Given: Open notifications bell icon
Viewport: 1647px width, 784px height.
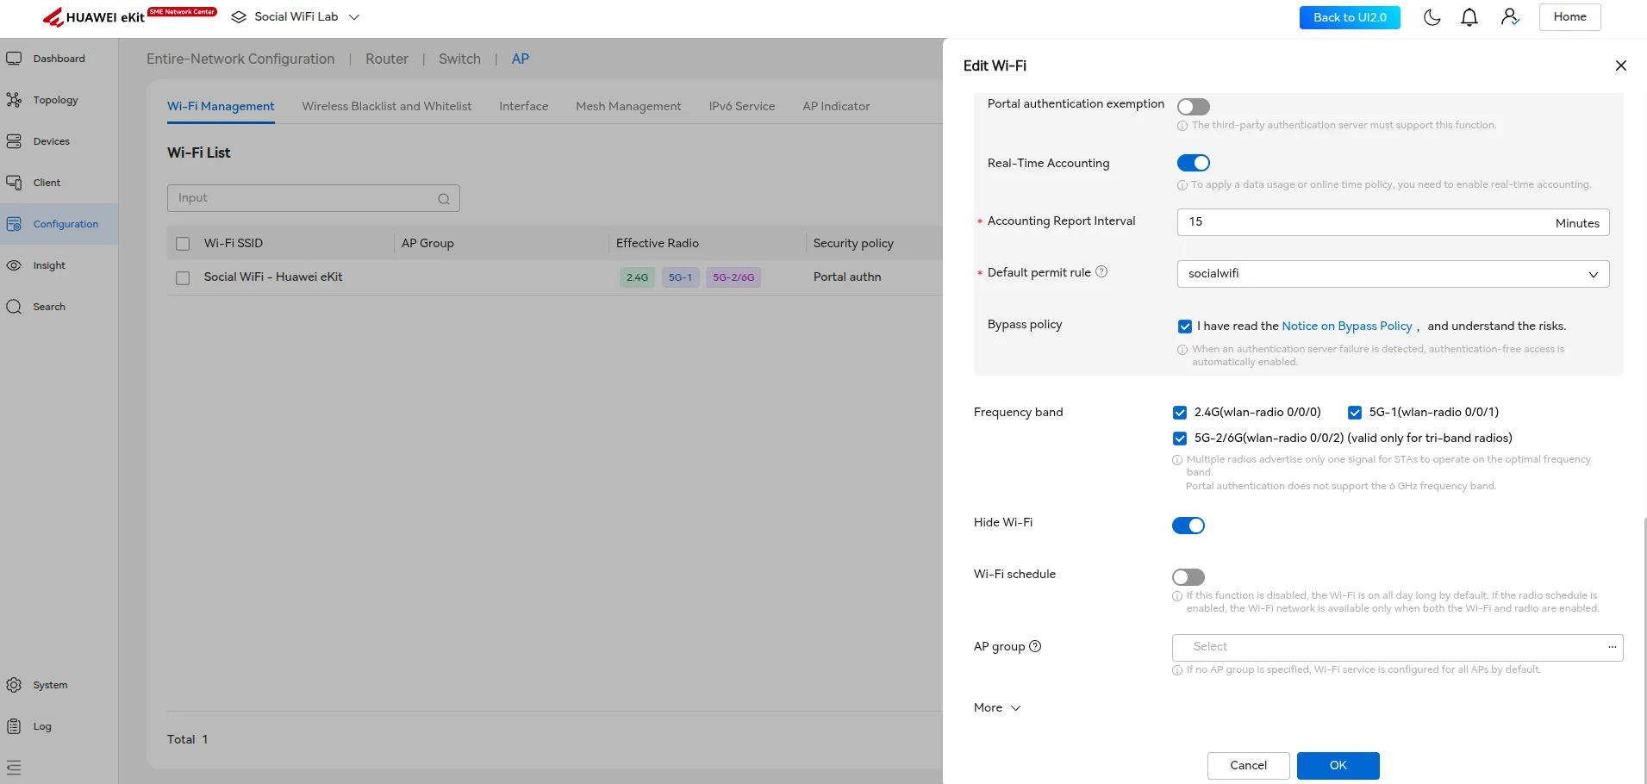Looking at the screenshot, I should click(1469, 17).
